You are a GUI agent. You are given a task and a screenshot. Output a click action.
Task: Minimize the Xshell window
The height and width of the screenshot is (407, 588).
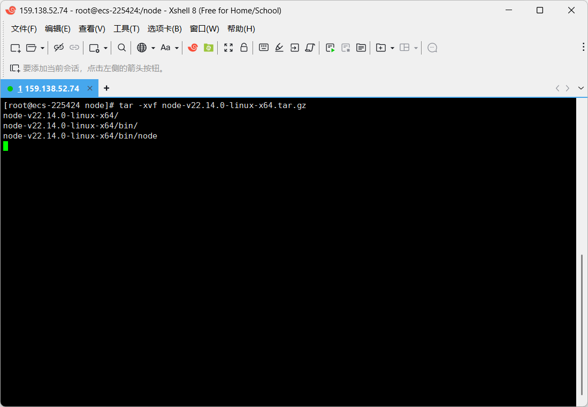(509, 10)
